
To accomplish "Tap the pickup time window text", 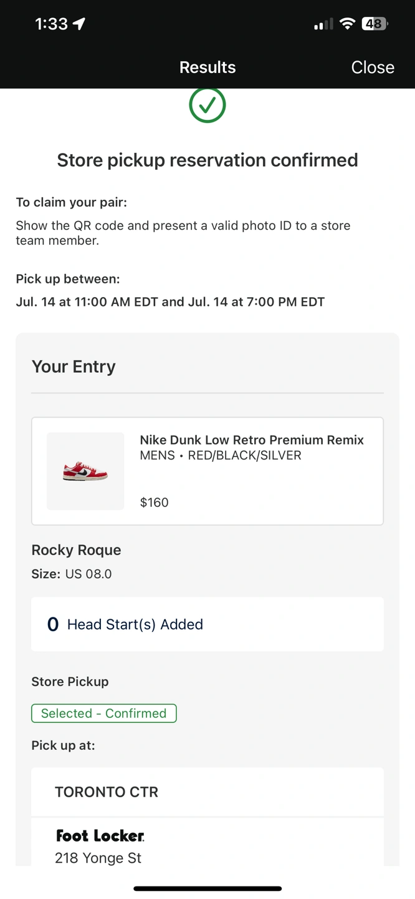I will [170, 302].
